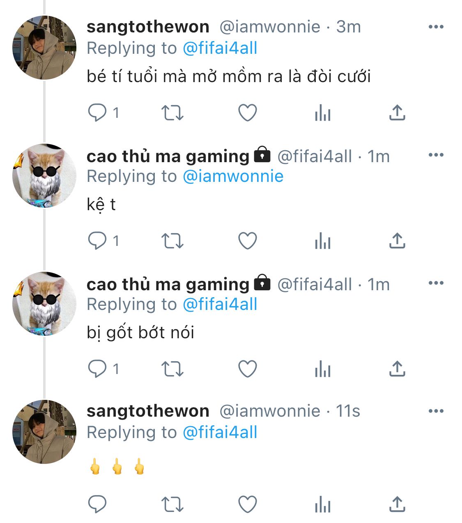This screenshot has width=462, height=523.
Task: Open sangtothewon profile name on the 11s tweet
Action: coord(148,411)
